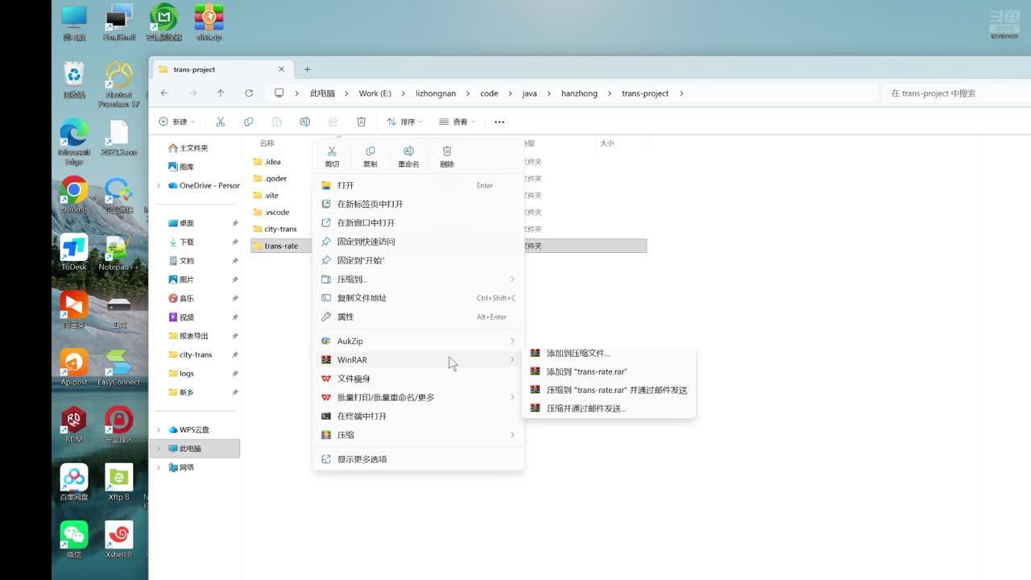This screenshot has height=580, width=1031.
Task: Open the new tab plus button
Action: 307,69
